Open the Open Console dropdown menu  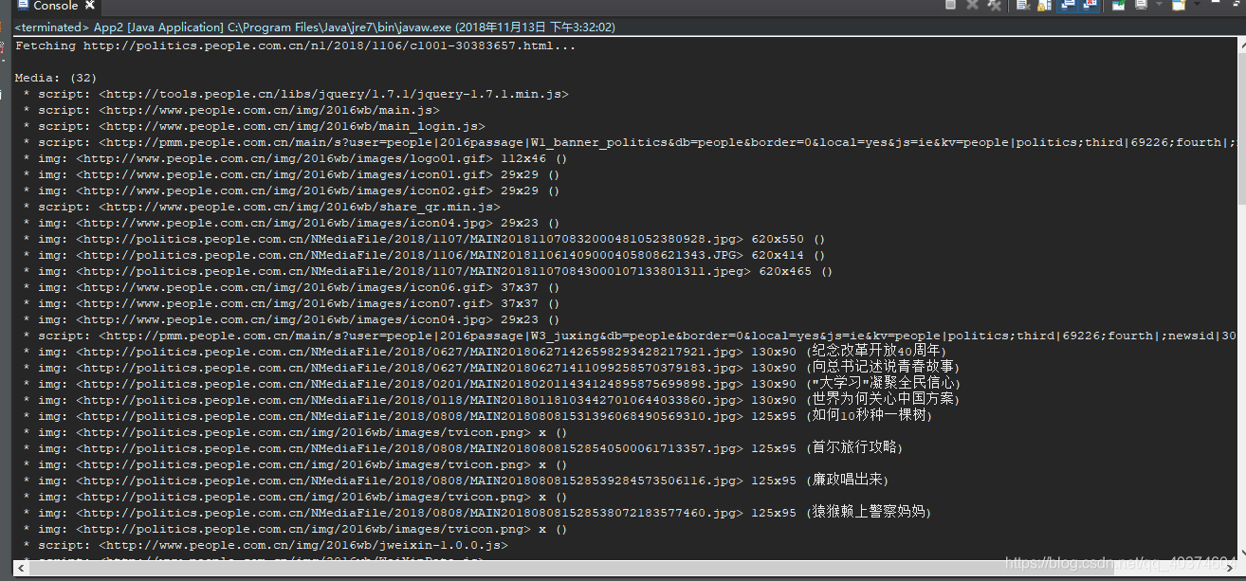(1197, 7)
